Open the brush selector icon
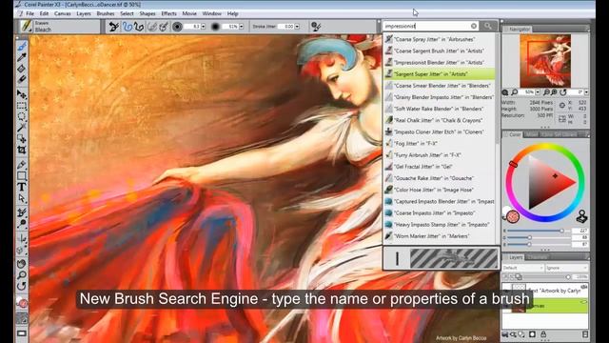This screenshot has width=609, height=343. (x=26, y=26)
